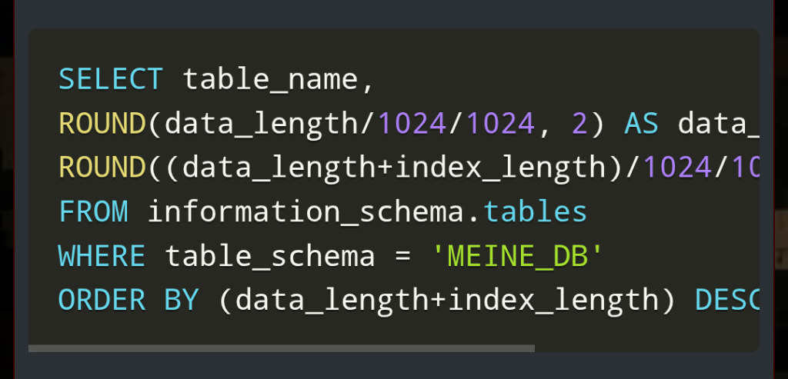Click the number 2 argument before AS
The height and width of the screenshot is (379, 788).
(x=580, y=123)
